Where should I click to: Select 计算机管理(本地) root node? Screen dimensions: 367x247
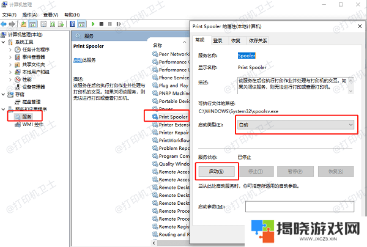pos(25,35)
